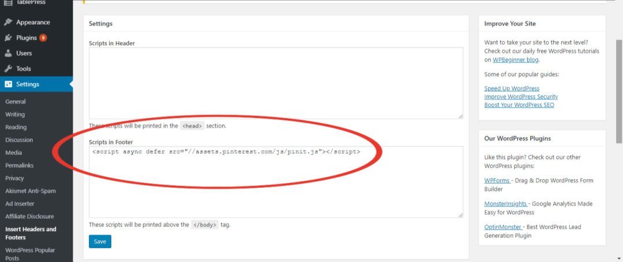Click inside the Scripts in Footer textarea
This screenshot has height=262, width=623.
point(276,182)
